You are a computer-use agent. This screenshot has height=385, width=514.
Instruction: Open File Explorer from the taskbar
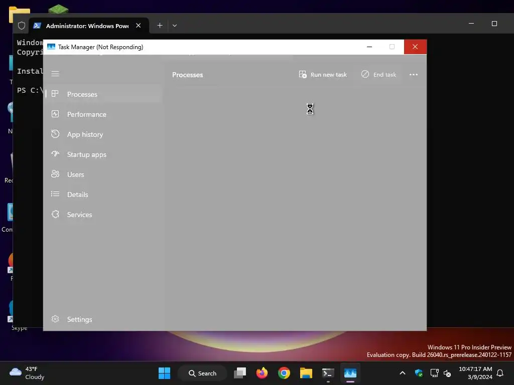(x=306, y=373)
